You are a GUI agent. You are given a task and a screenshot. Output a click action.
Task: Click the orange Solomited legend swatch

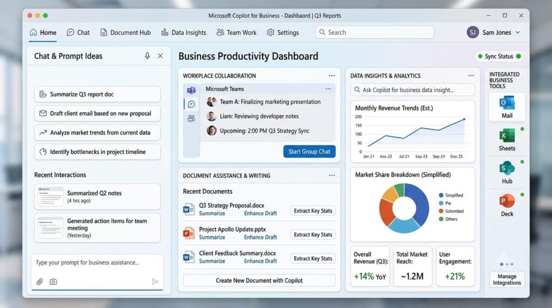pos(441,211)
